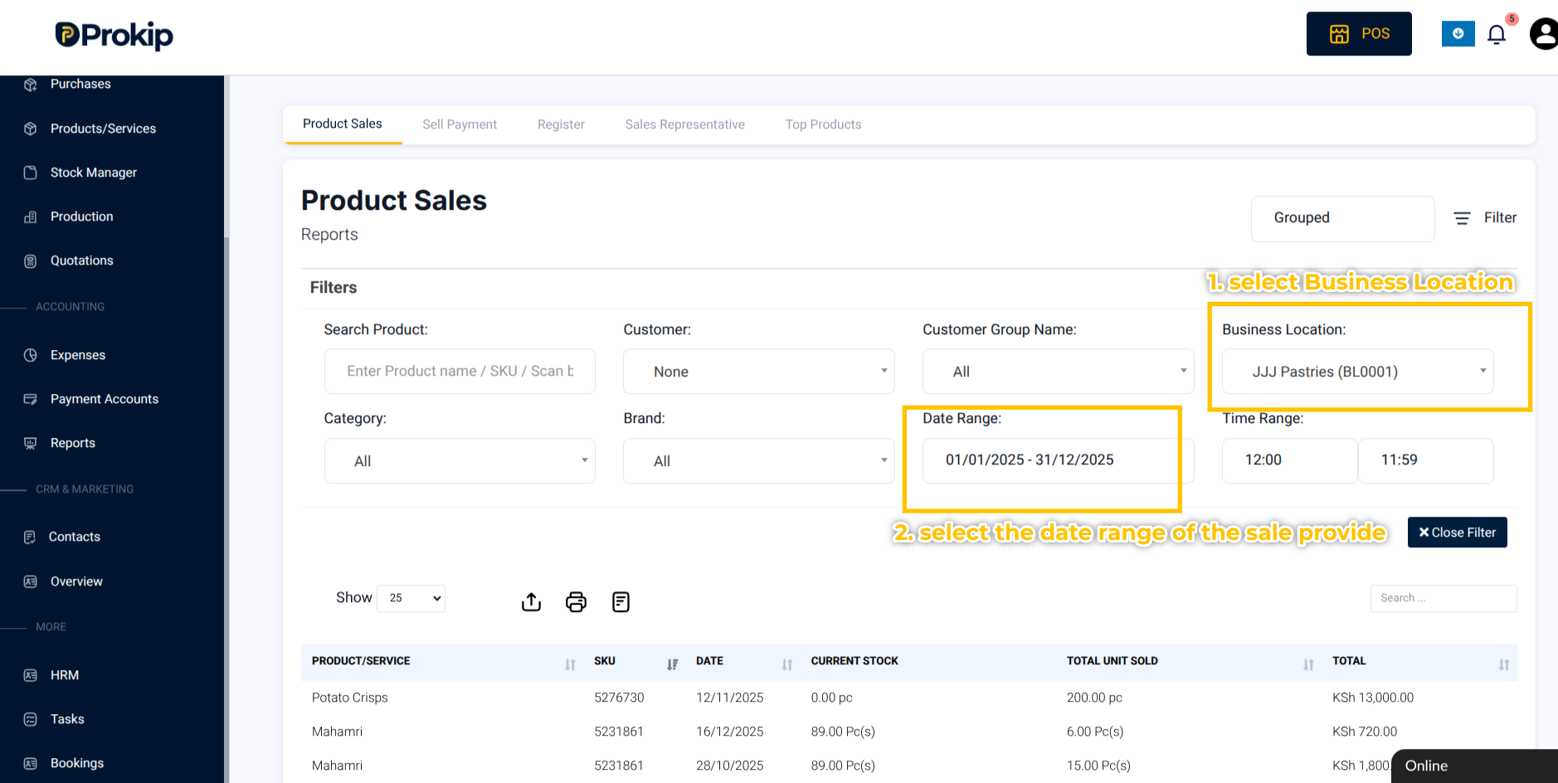This screenshot has height=783, width=1558.
Task: Sort by Total column arrows
Action: click(x=1504, y=664)
